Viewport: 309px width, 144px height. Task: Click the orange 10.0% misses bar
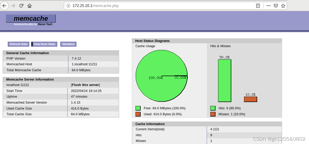point(250,99)
